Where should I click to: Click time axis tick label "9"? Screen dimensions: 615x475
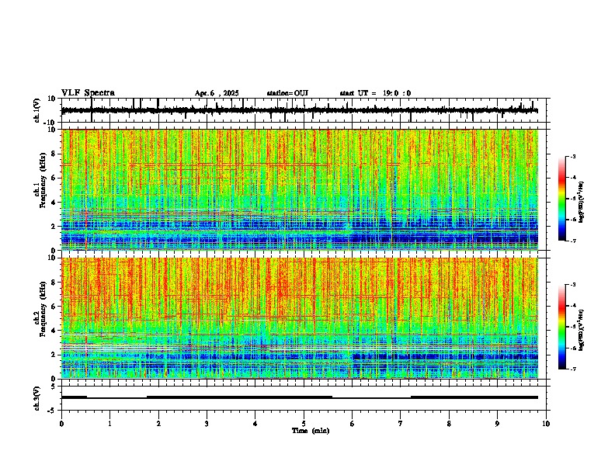coord(497,424)
